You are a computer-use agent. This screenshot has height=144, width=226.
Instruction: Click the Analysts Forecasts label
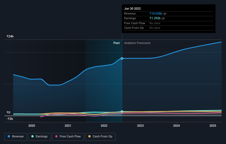coord(137,43)
